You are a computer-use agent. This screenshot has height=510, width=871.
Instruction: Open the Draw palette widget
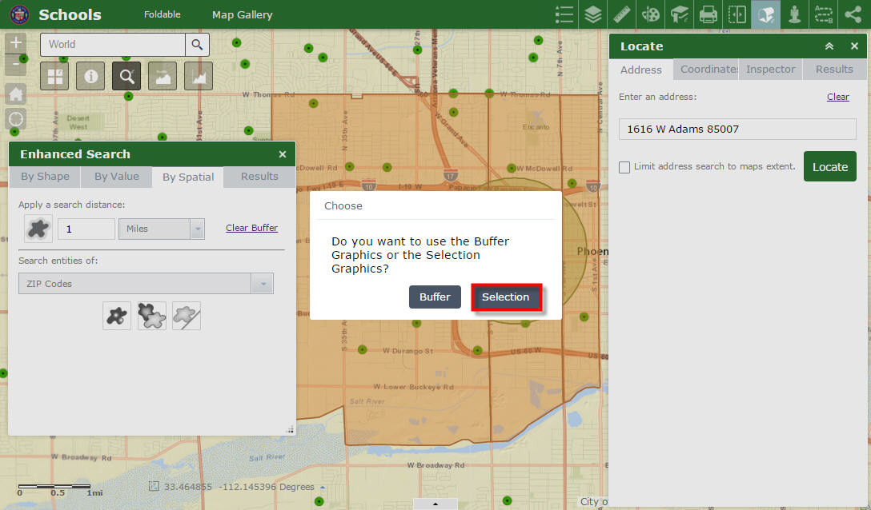(651, 14)
